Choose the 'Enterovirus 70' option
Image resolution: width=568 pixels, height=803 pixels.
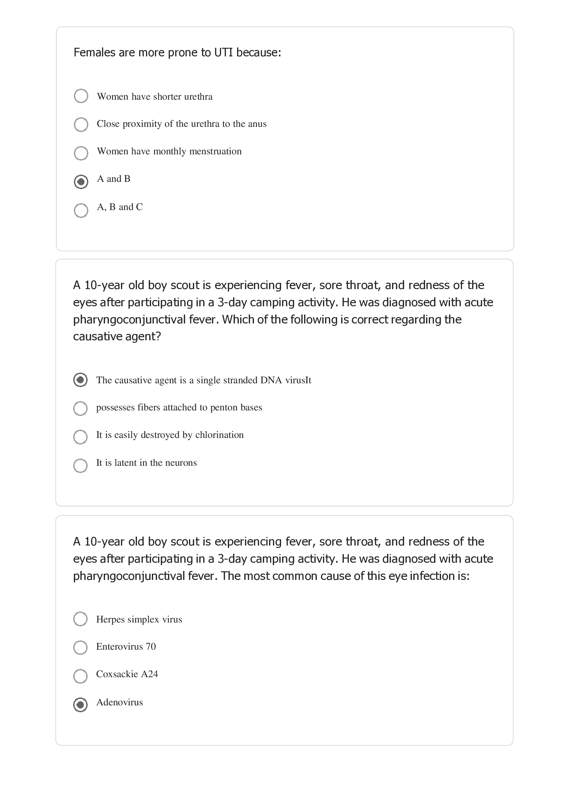click(x=81, y=647)
